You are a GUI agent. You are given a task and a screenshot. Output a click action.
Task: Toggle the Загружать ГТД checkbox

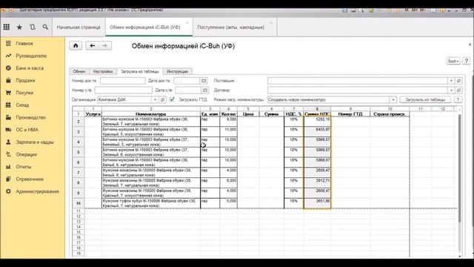click(172, 99)
